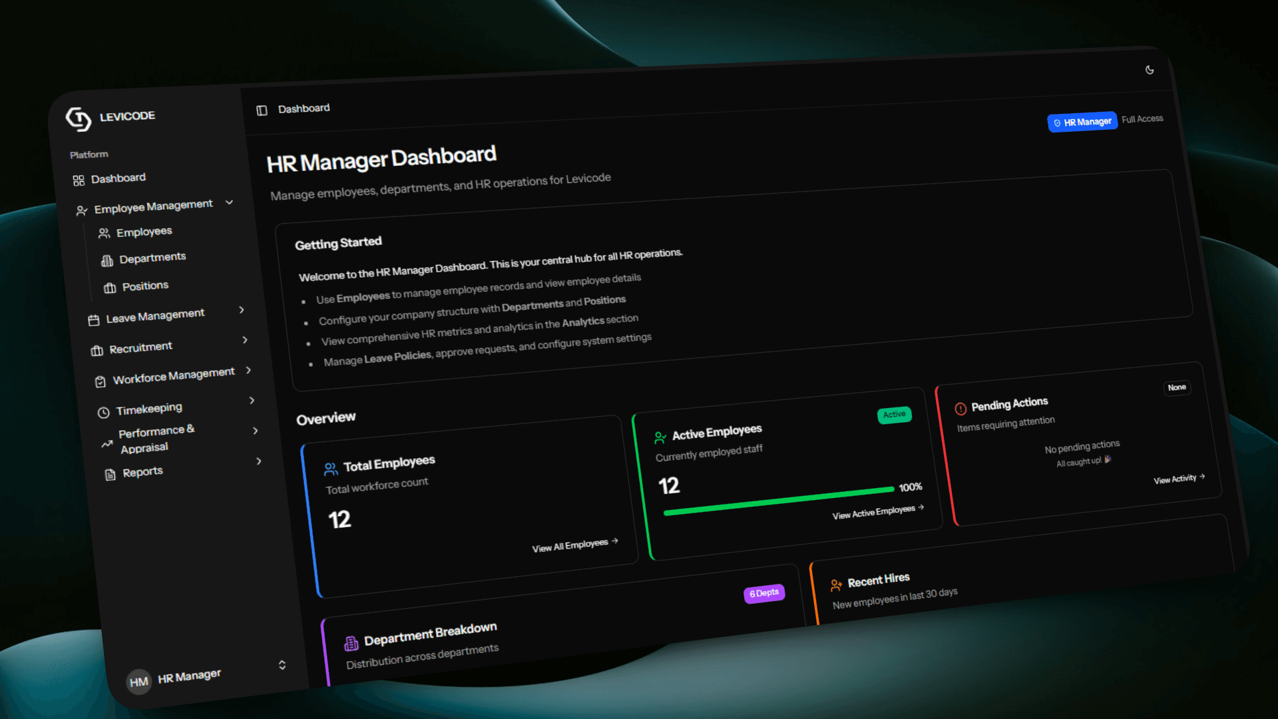Click the Recent Hires user-plus icon

coord(836,585)
